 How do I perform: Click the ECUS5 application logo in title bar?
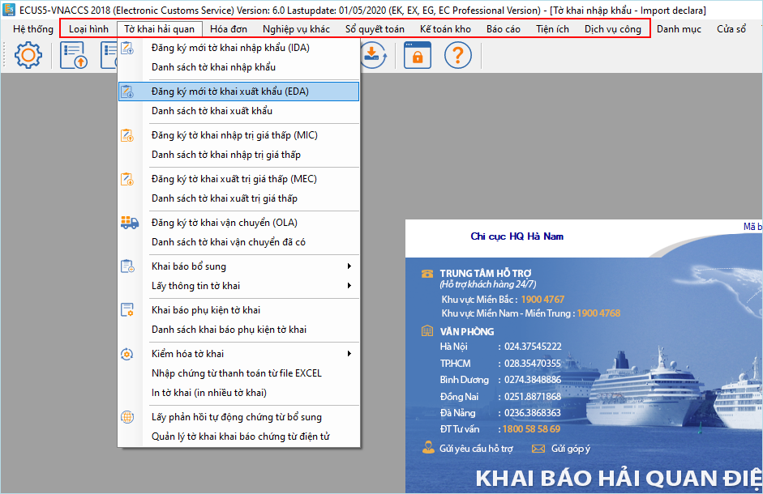[8, 10]
